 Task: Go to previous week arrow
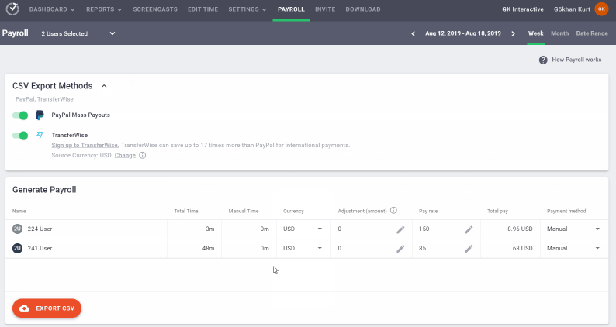click(413, 34)
